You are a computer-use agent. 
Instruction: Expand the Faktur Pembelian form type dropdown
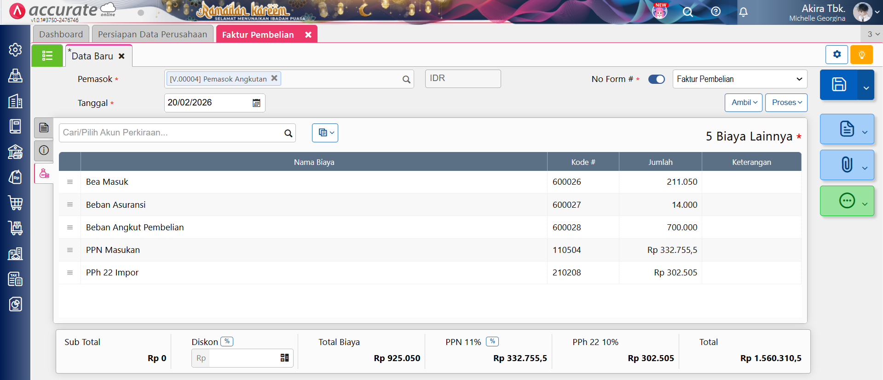739,79
